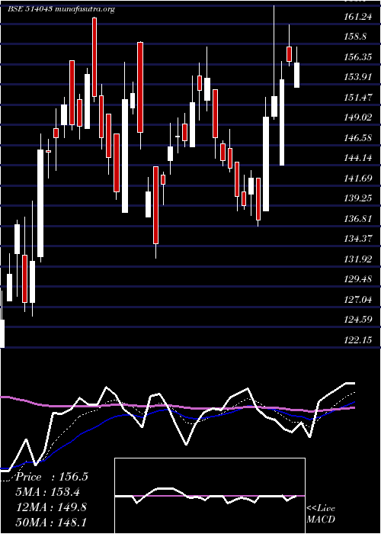Image resolution: width=381 pixels, height=534 pixels.
Task: Click the 151.47 price axis label
Action: pos(358,98)
